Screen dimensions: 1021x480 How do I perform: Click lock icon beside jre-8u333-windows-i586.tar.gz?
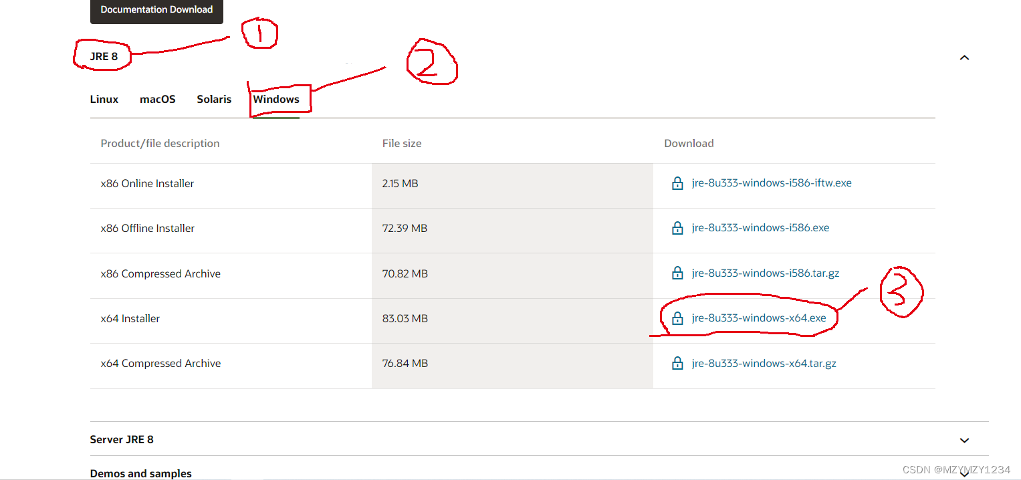click(677, 273)
